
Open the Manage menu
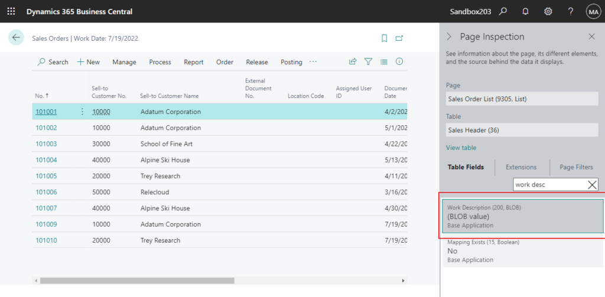(124, 62)
